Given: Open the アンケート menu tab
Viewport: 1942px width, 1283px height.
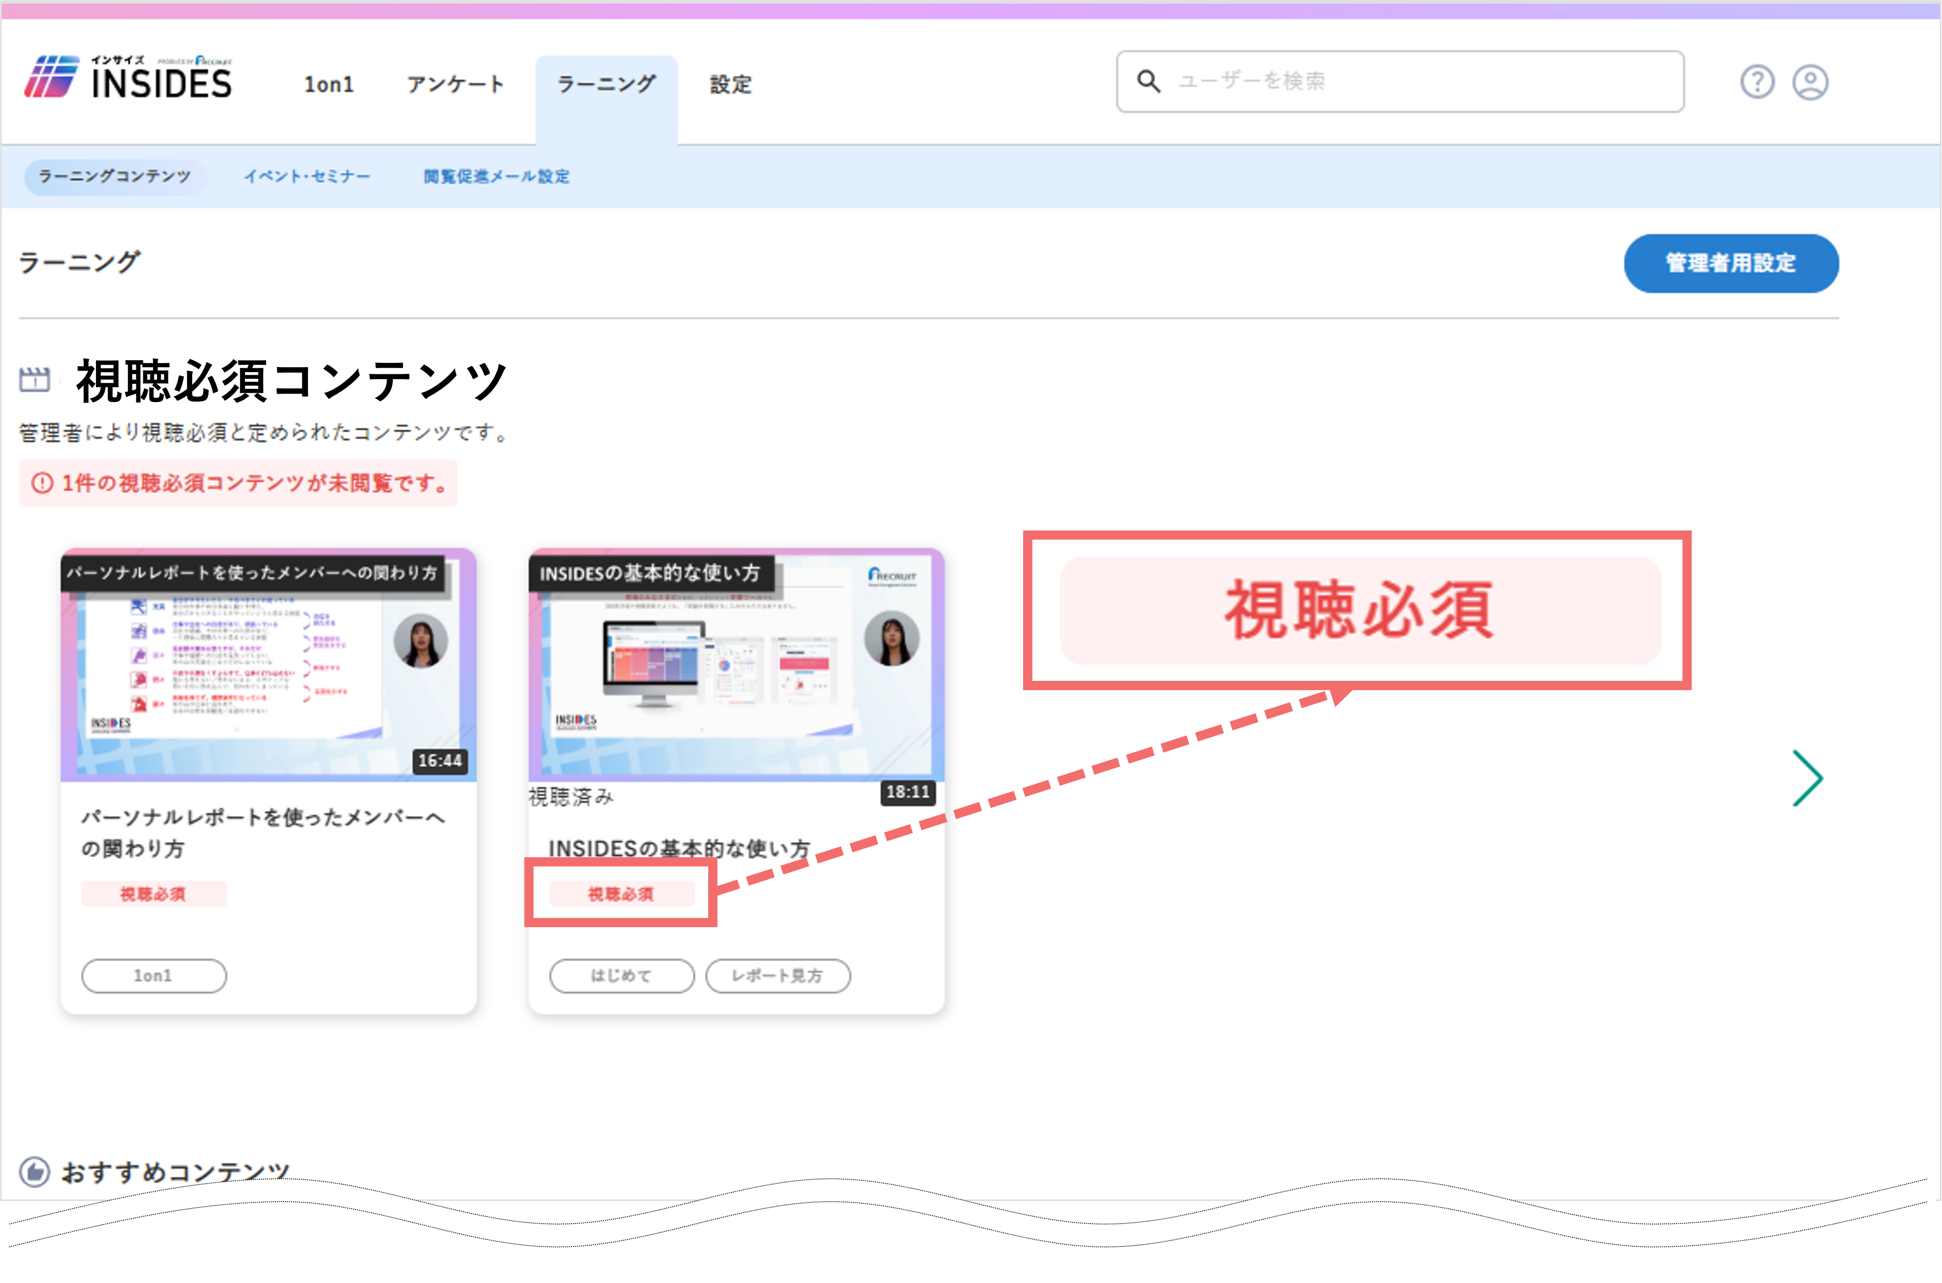Looking at the screenshot, I should point(456,84).
